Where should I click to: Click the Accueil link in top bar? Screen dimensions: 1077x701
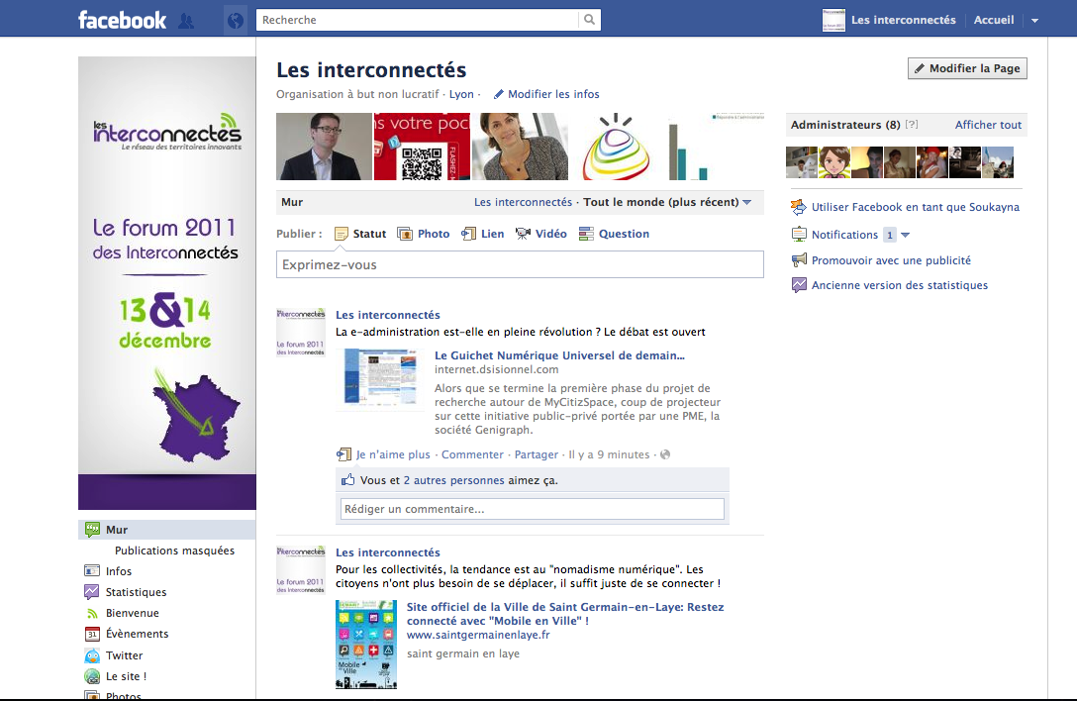(993, 20)
